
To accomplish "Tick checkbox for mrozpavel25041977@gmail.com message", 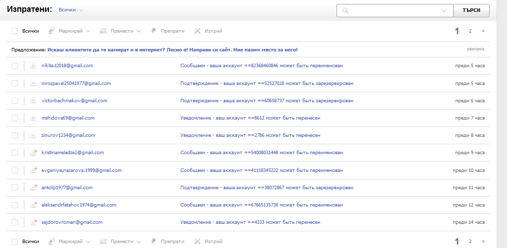I will click(x=14, y=83).
